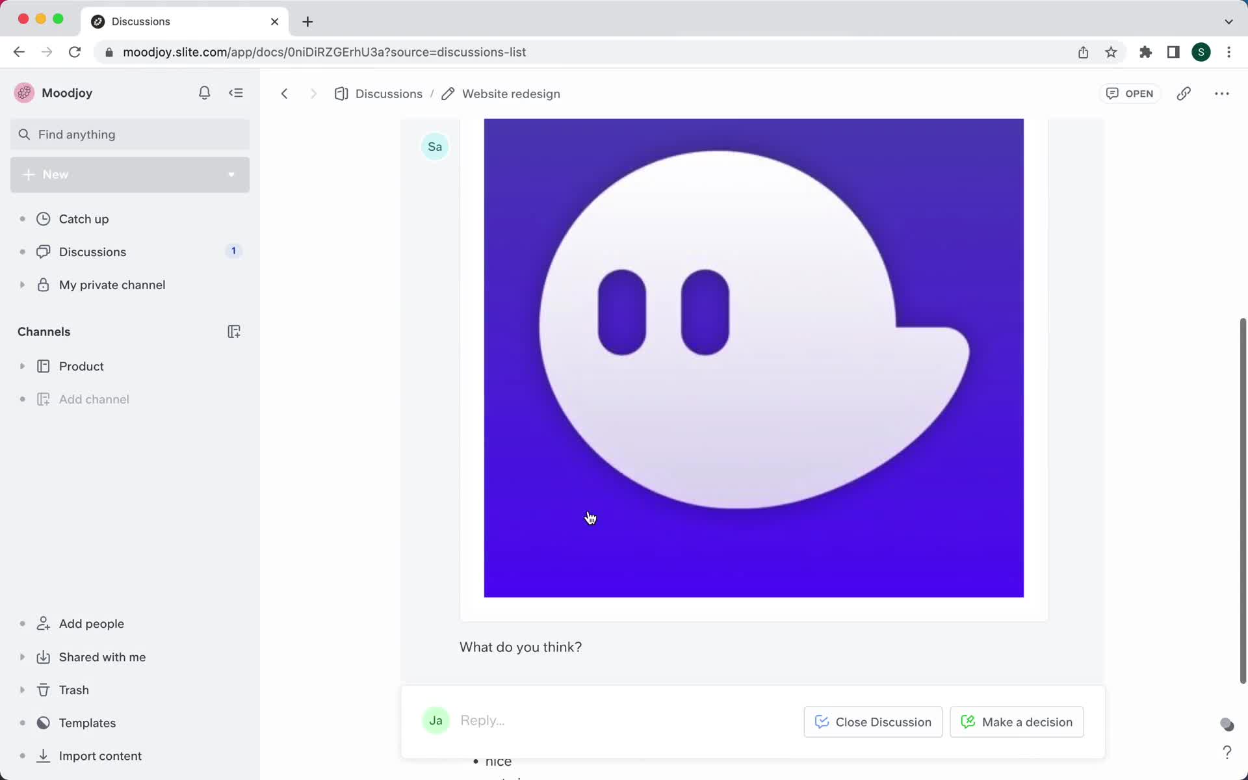Toggle the browser side panel
The image size is (1248, 780).
[1173, 52]
